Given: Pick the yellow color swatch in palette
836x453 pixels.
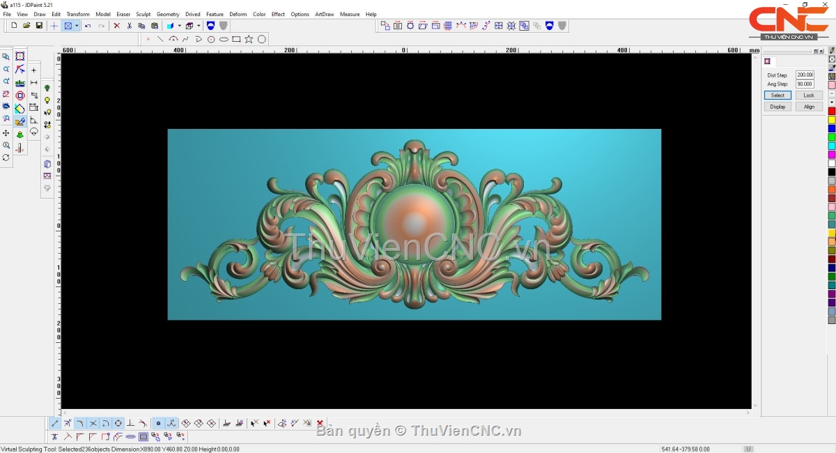Looking at the screenshot, I should tap(832, 120).
